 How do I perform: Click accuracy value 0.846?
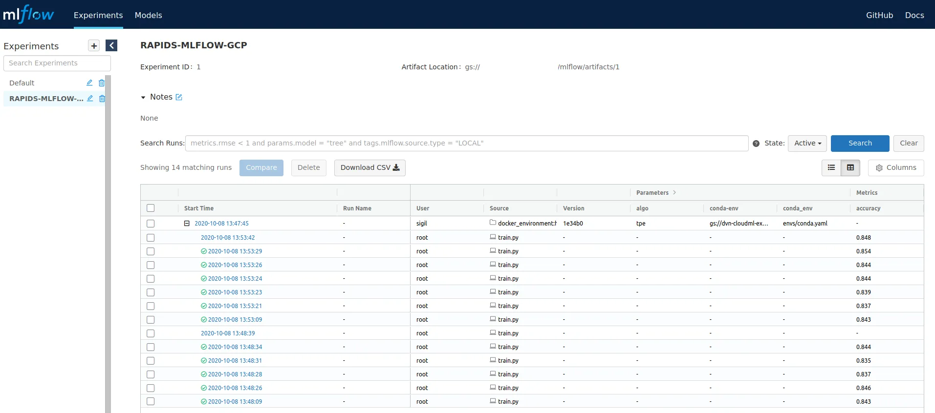pos(864,388)
